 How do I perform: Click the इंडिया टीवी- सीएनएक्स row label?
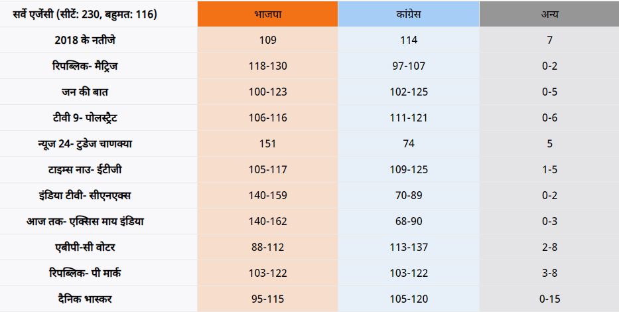(99, 195)
